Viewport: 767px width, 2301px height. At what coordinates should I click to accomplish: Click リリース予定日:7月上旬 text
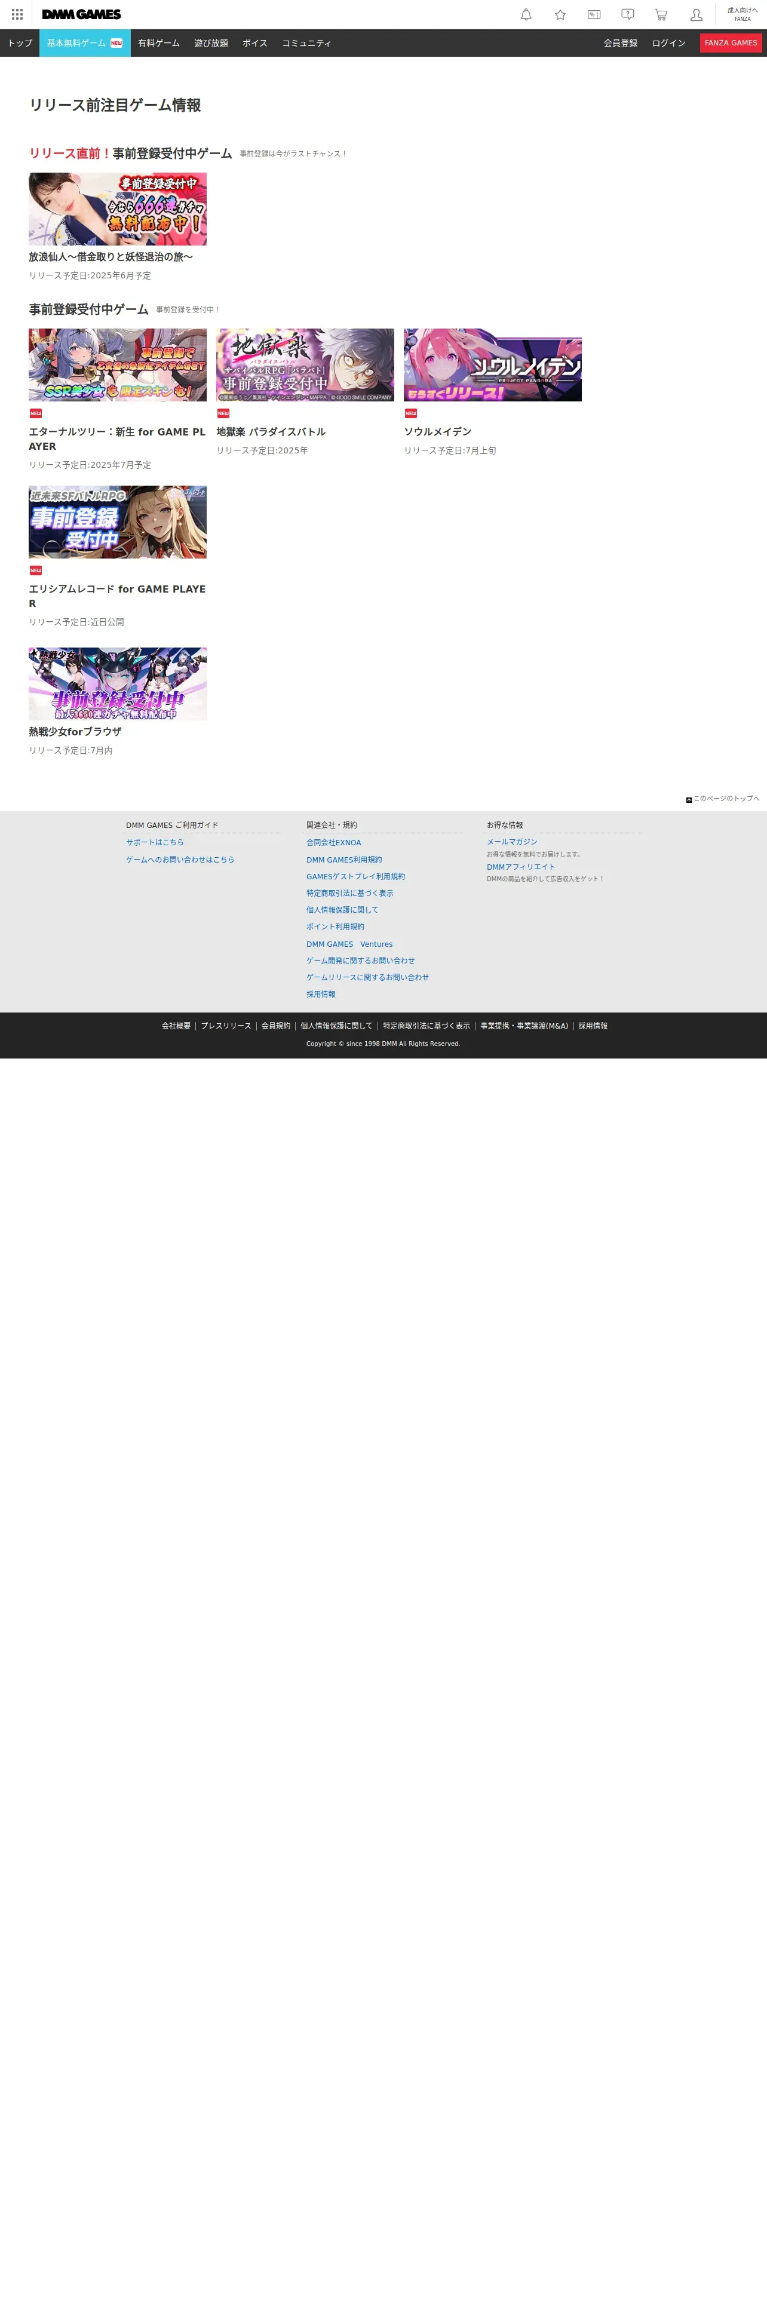tap(450, 450)
